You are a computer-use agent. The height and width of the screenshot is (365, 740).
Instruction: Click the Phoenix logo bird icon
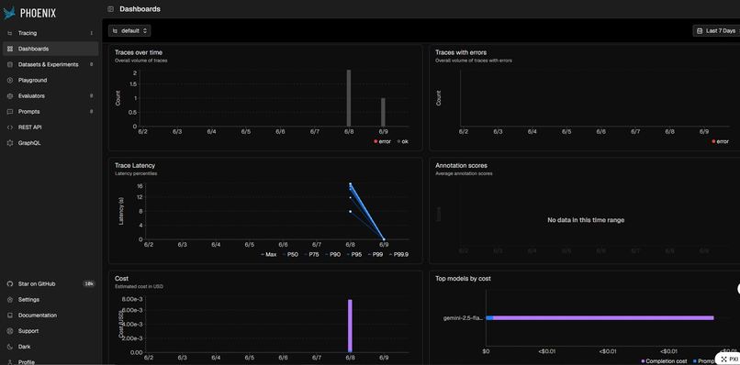9,13
